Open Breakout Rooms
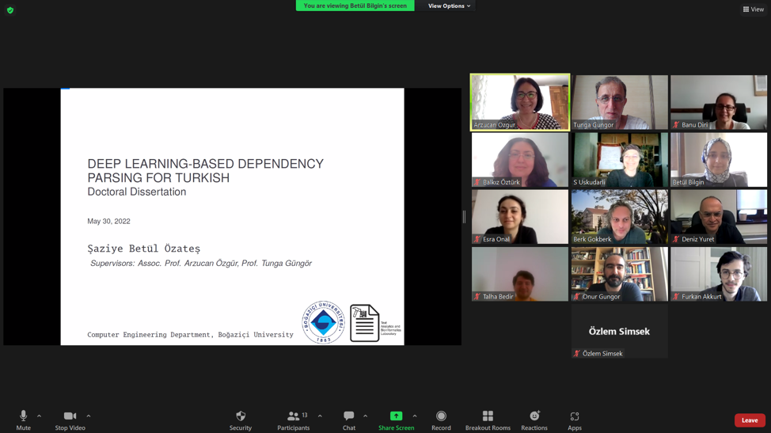The height and width of the screenshot is (433, 771). point(488,416)
